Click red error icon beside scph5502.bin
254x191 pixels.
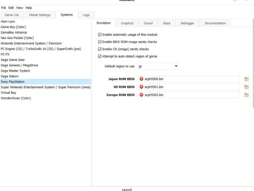point(141,95)
